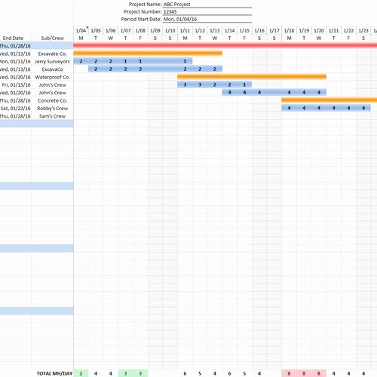Click the 'End Date' column header

(x=13, y=38)
